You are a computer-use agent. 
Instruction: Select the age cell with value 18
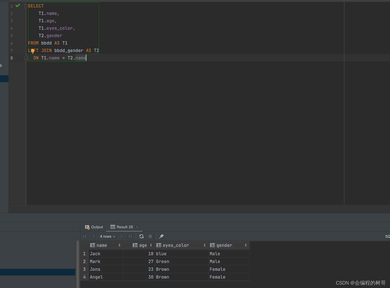[139, 254]
